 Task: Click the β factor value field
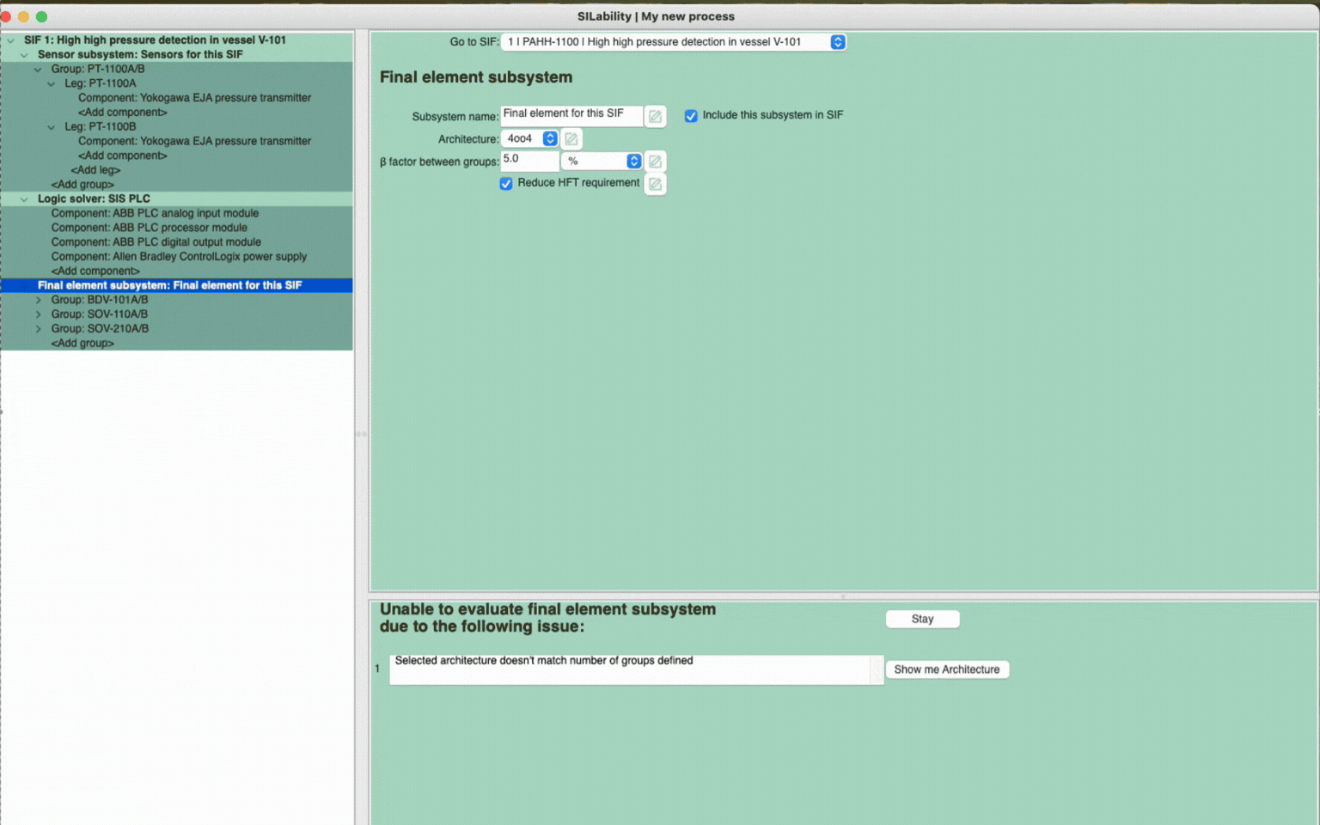(x=529, y=160)
